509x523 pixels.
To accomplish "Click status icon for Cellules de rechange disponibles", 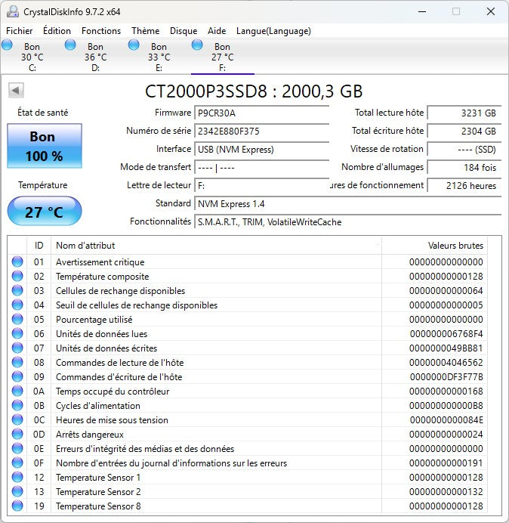I will point(17,290).
